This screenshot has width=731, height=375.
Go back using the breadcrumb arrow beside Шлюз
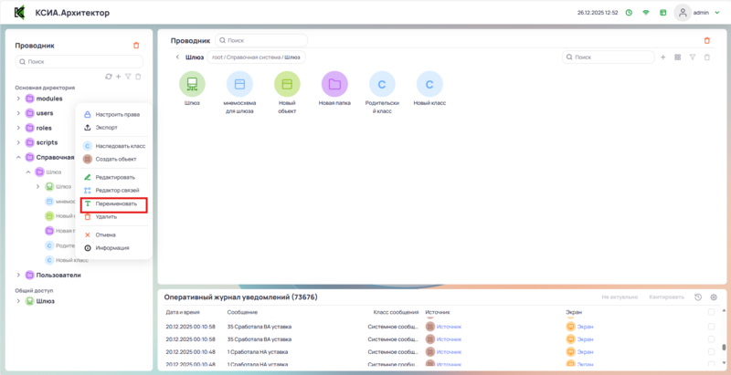(x=176, y=57)
